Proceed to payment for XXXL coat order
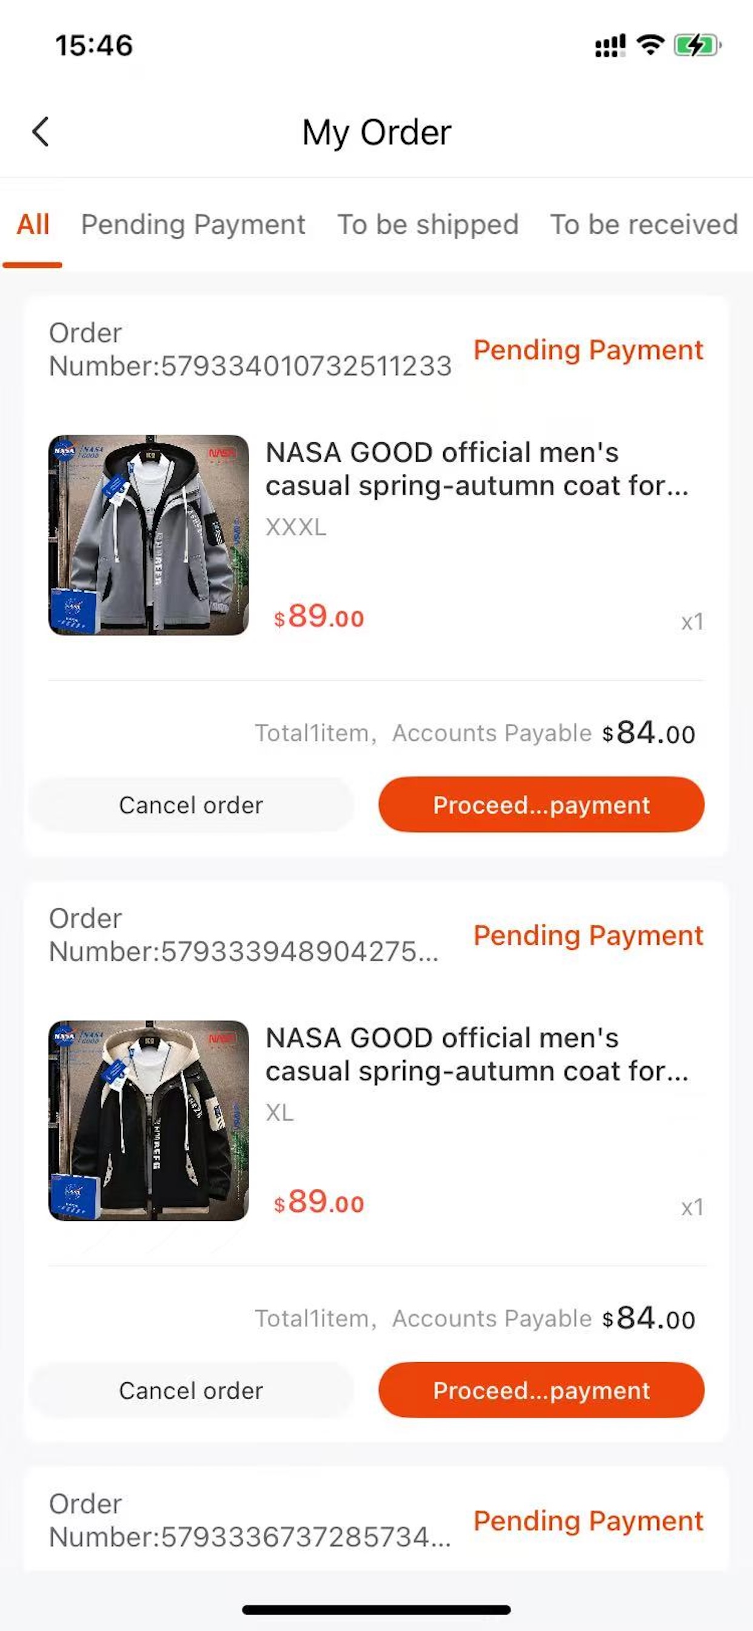Screen dimensions: 753x1631 (541, 805)
